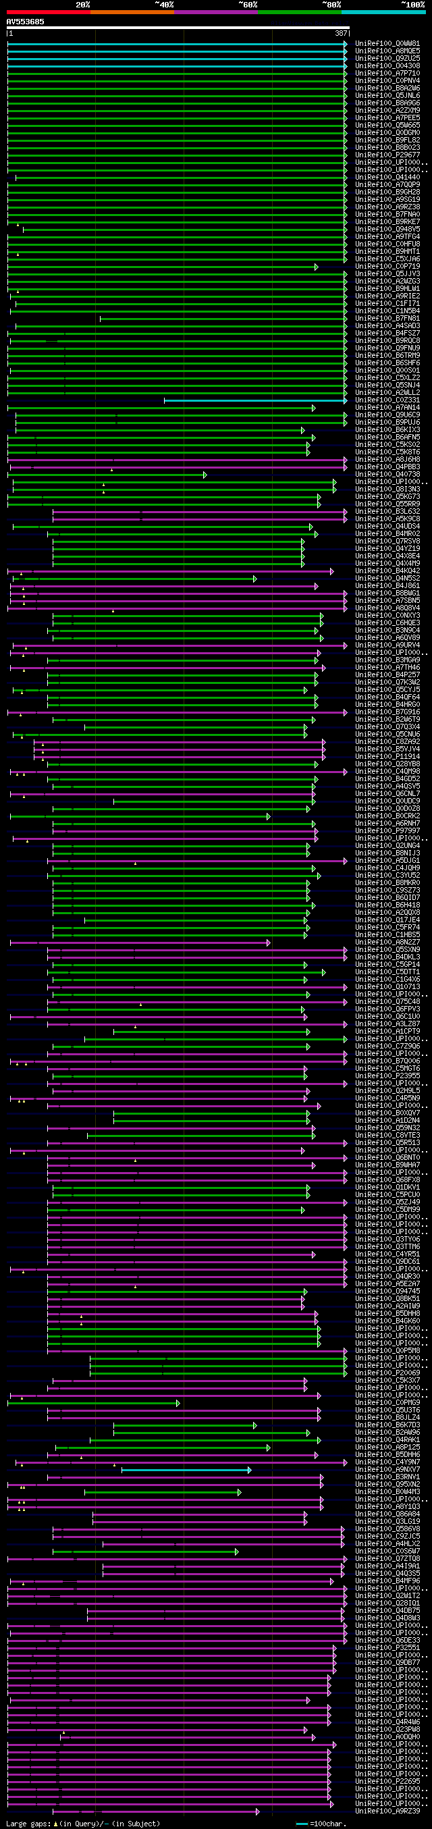The width and height of the screenshot is (432, 1829).
Task: Select hit UniRef100_C0PNV4
Action: 387,81
